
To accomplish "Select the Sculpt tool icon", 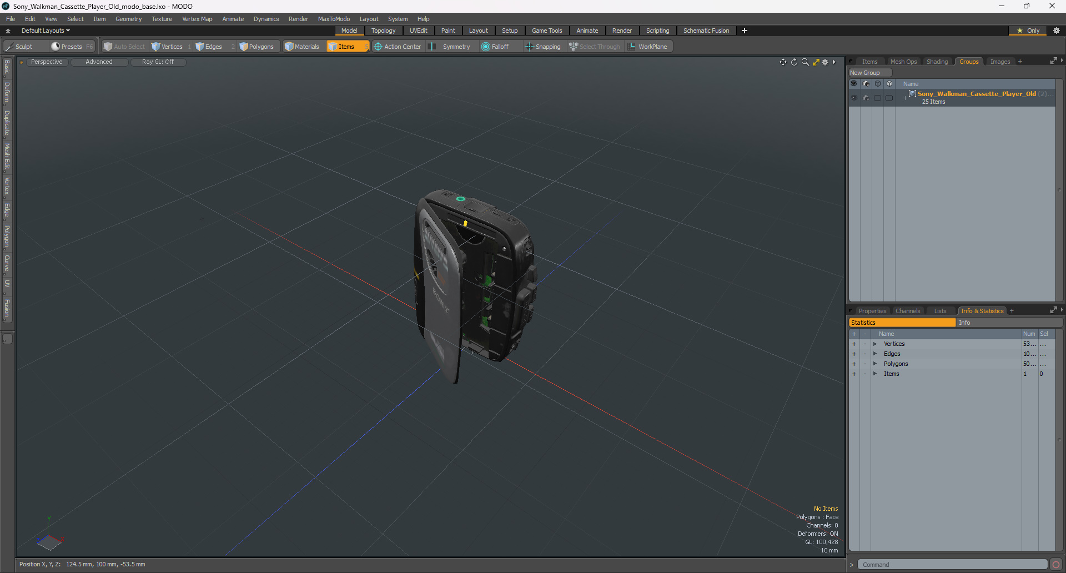I will click(9, 47).
